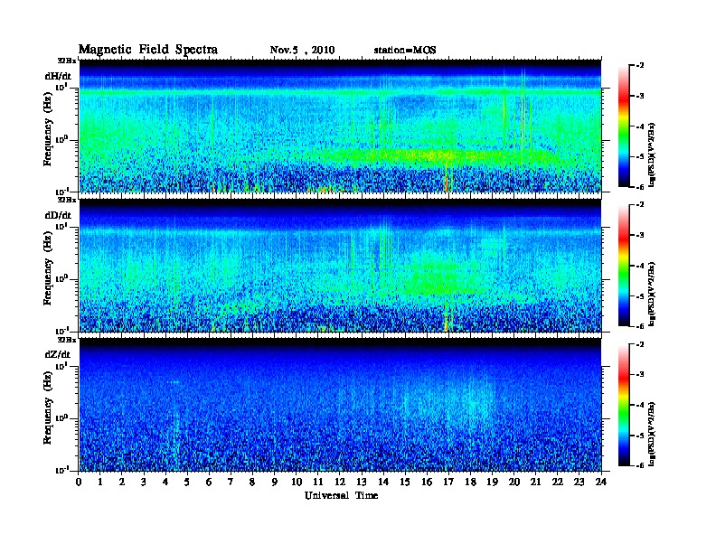Click the dD/dt spectrogram plot area
The width and height of the screenshot is (716, 553).
point(340,265)
